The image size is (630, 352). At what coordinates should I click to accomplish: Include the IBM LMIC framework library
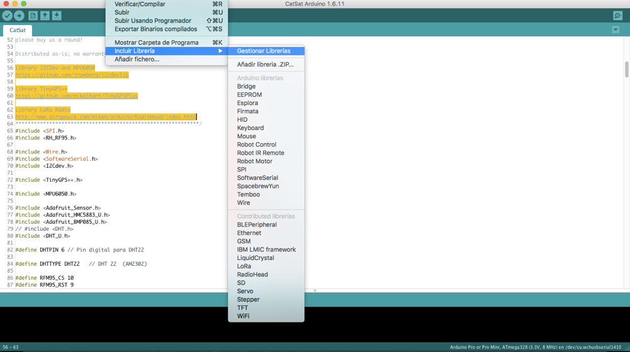click(266, 250)
